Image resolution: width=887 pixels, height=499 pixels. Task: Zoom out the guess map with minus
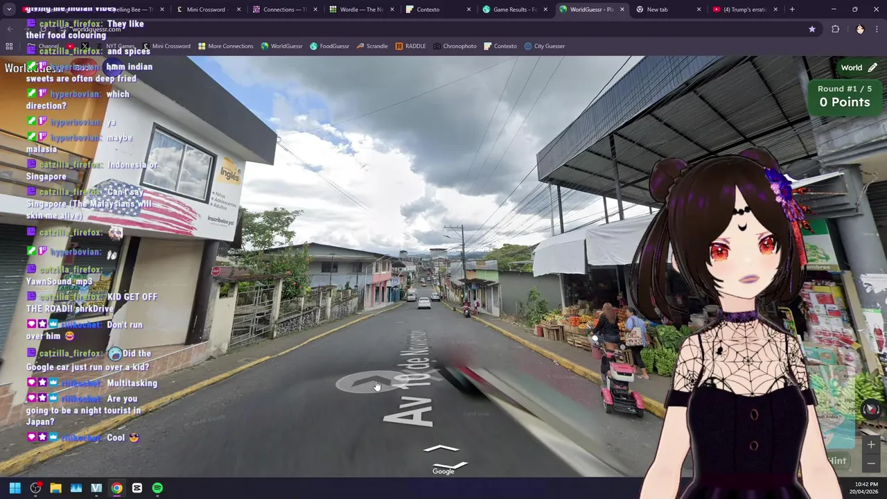tap(871, 463)
